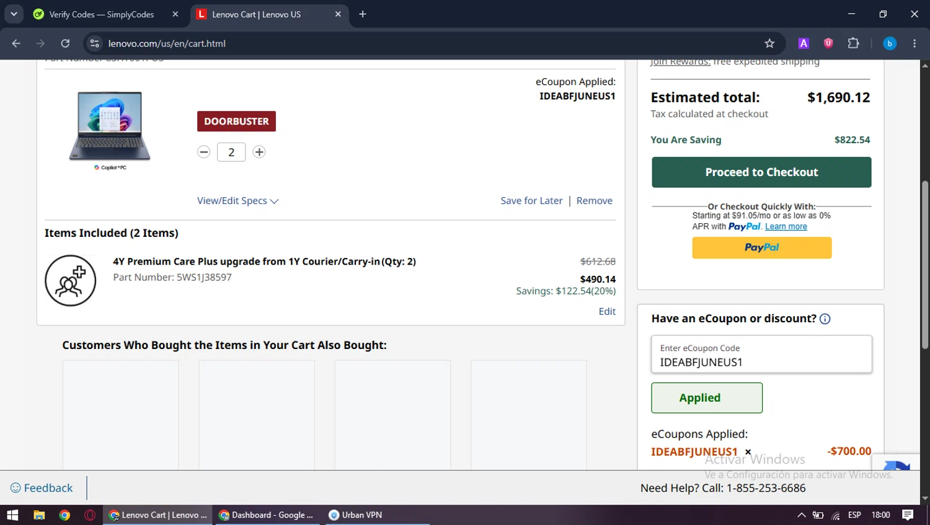The image size is (930, 525).
Task: Click the page vertical scrollbar
Action: pos(925,266)
